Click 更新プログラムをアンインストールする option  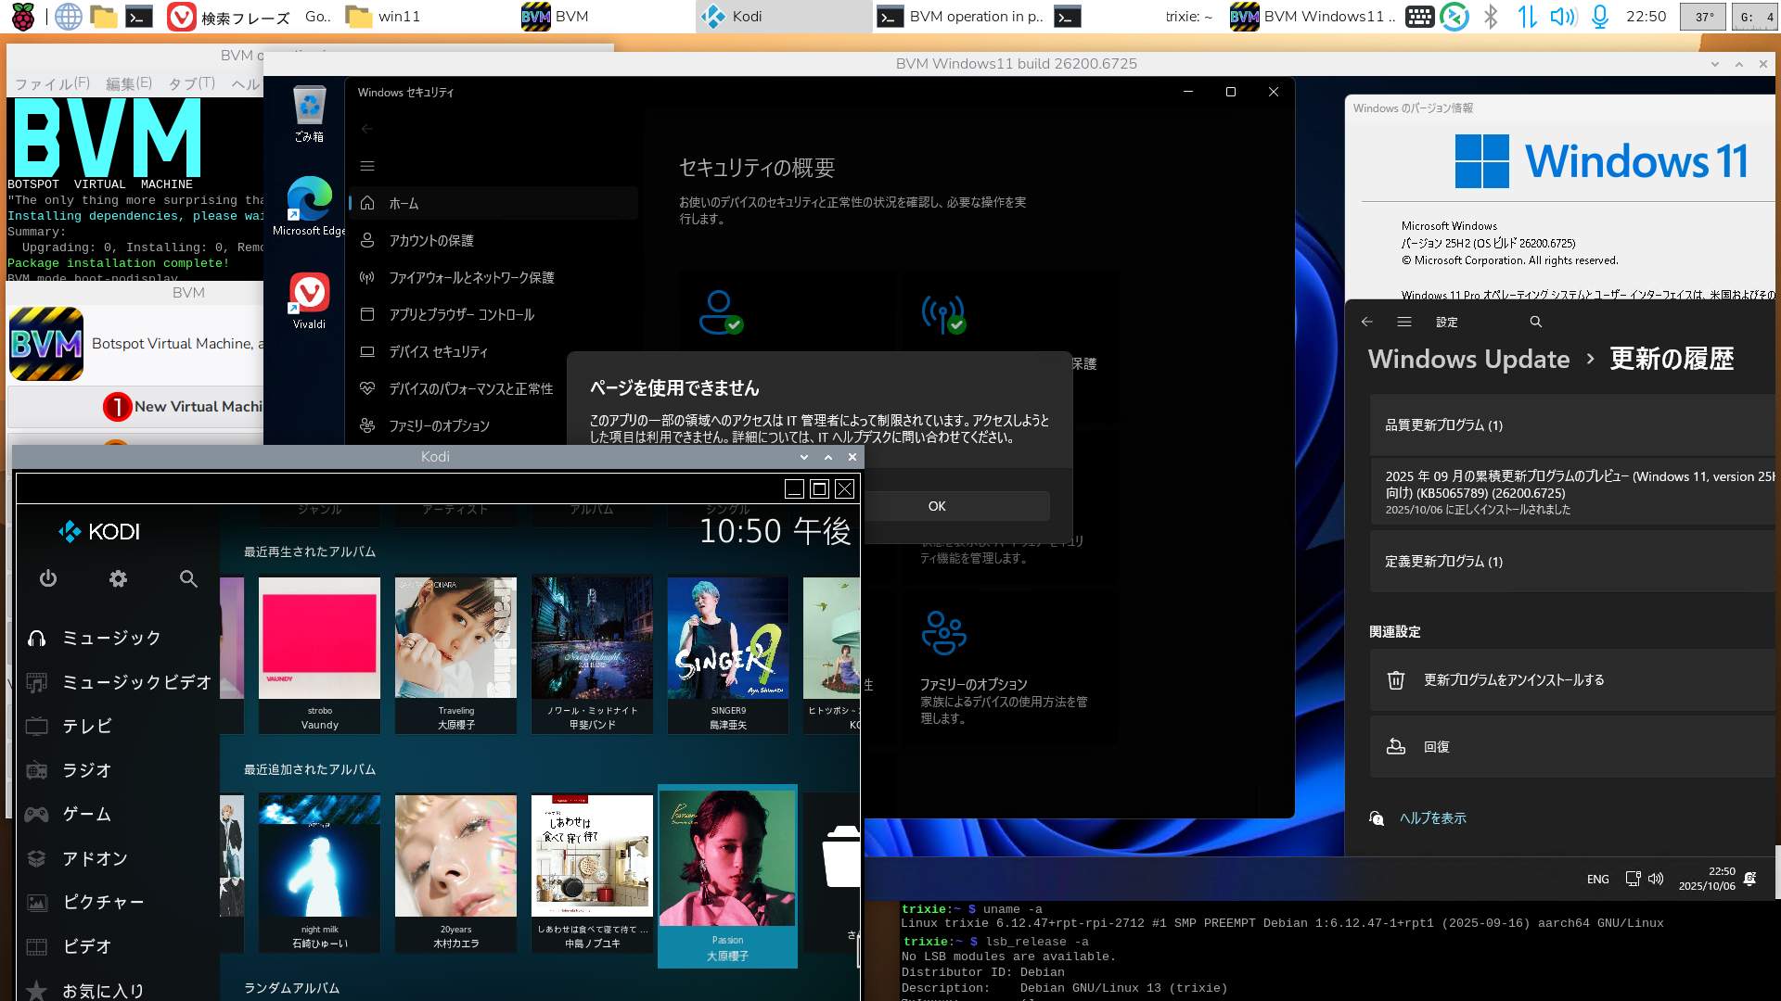1514,680
